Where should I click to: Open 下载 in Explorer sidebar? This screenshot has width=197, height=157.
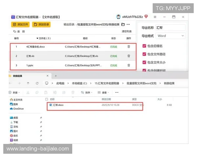(14, 122)
